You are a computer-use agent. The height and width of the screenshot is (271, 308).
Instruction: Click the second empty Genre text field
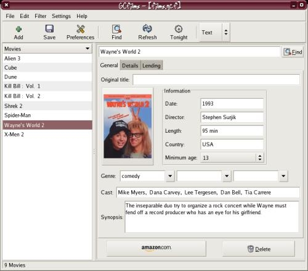200,176
